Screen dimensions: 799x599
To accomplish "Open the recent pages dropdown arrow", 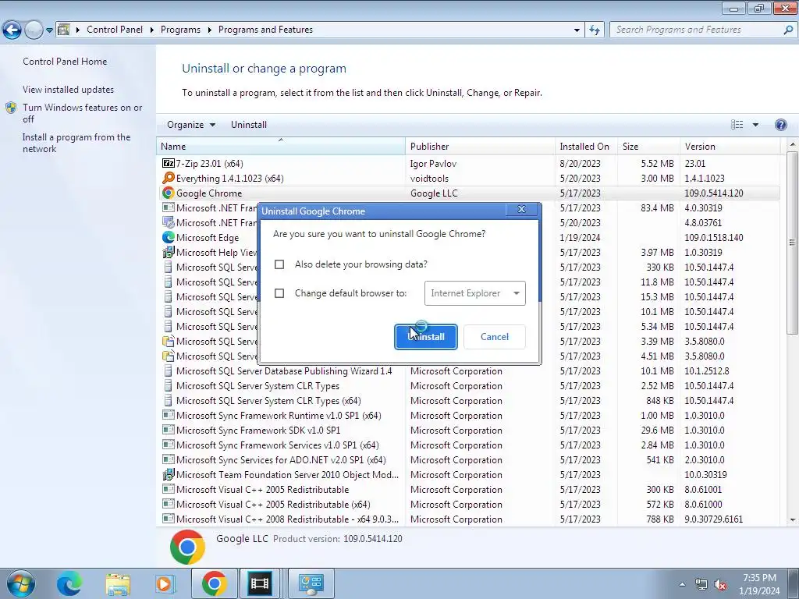I will coord(49,30).
